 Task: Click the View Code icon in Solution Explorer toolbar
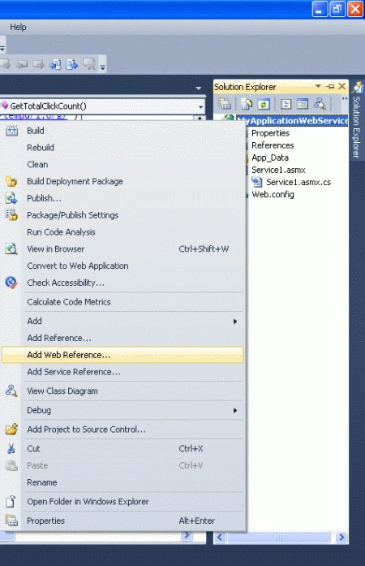pyautogui.click(x=286, y=104)
